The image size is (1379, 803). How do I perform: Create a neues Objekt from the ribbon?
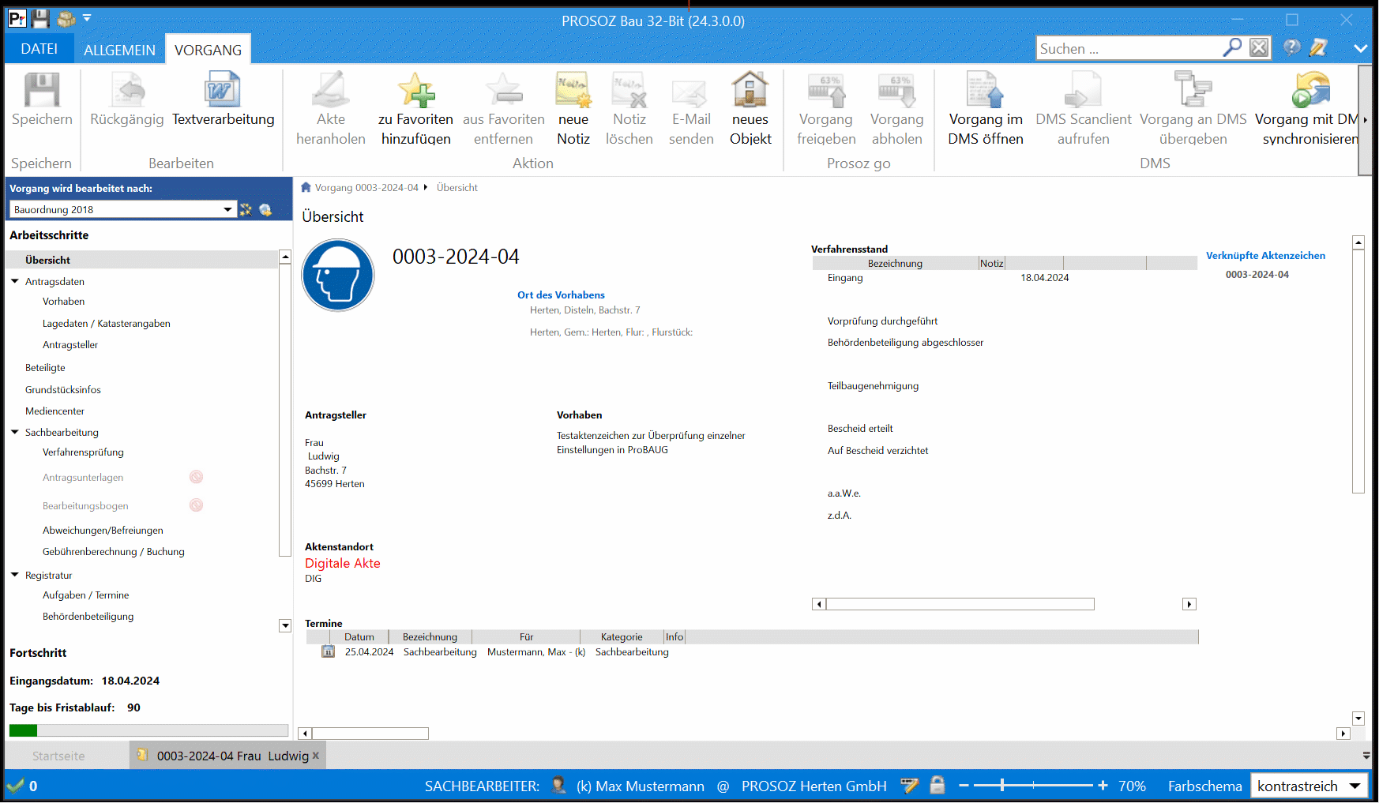750,109
